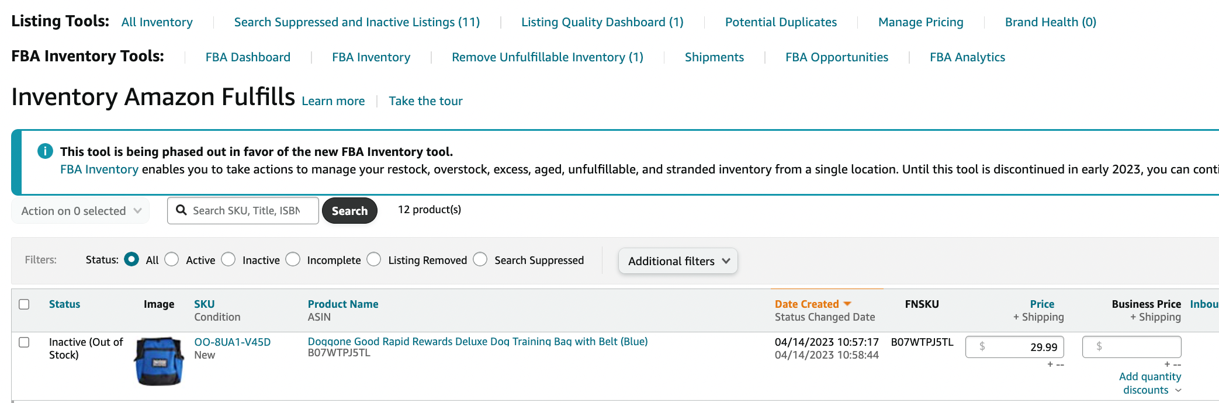Choose the Search Suppressed status radio
Image resolution: width=1219 pixels, height=403 pixels.
480,259
